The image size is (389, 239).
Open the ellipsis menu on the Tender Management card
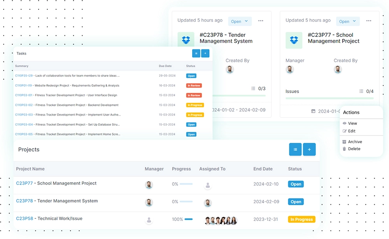pyautogui.click(x=261, y=21)
